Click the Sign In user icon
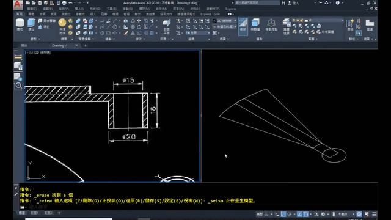This screenshot has height=220, width=391. click(x=290, y=3)
